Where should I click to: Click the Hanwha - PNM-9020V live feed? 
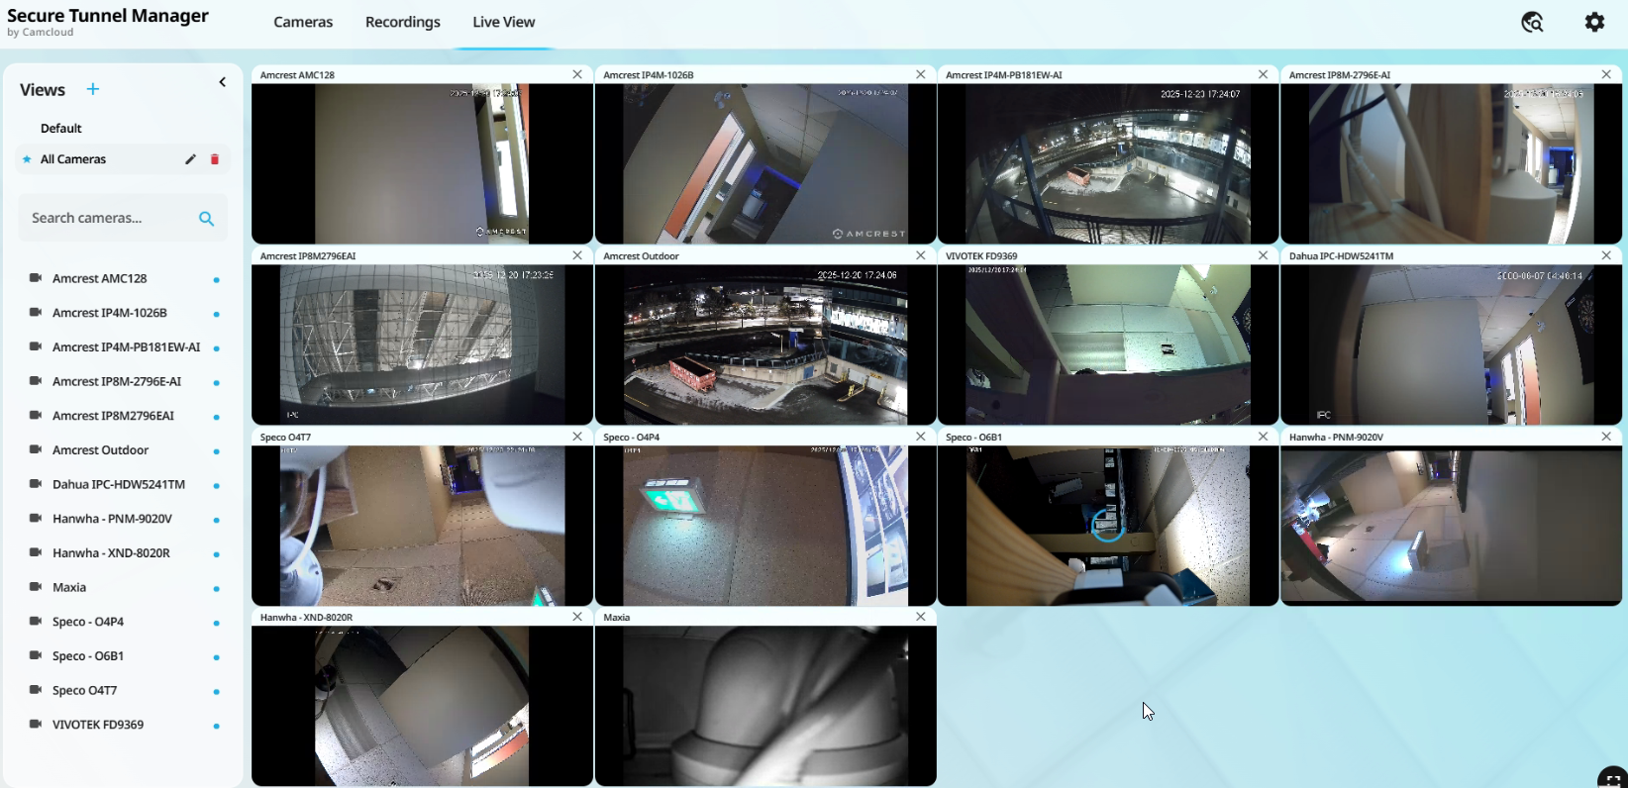1452,526
